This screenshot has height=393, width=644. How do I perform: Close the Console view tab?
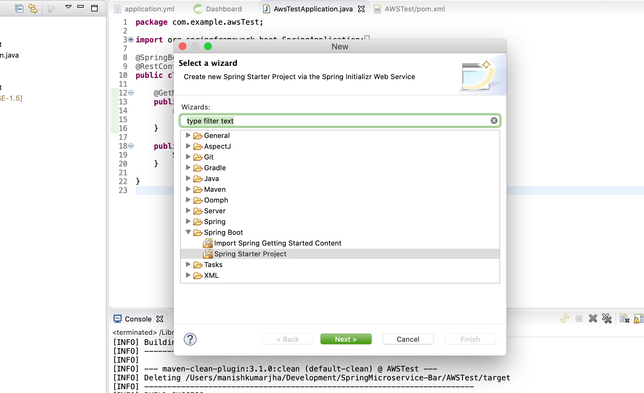[160, 319]
